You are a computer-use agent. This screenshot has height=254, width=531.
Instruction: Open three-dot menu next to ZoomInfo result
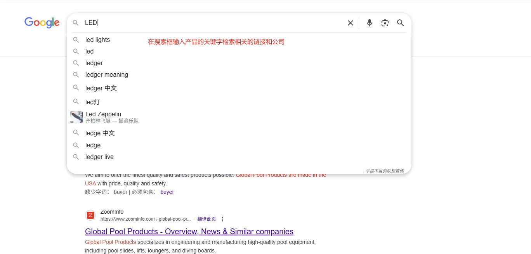click(222, 219)
